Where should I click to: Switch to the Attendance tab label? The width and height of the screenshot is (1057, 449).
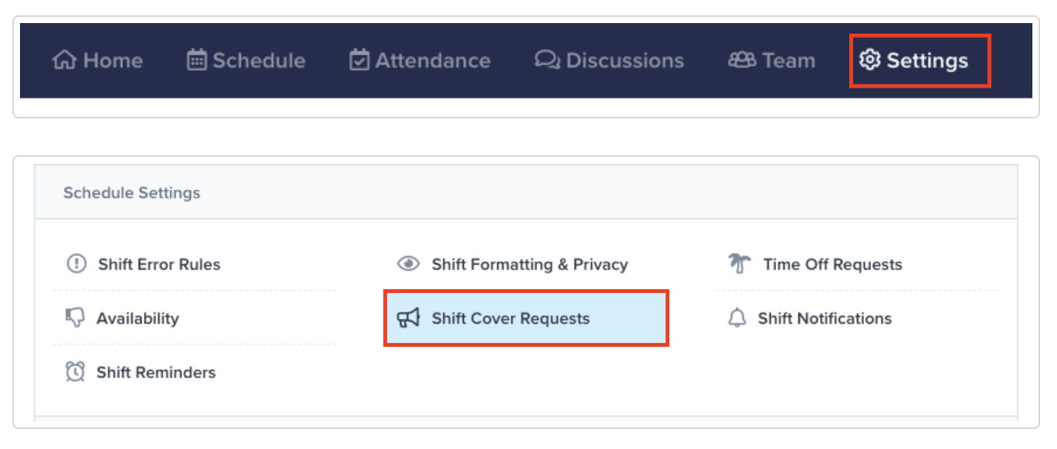(432, 60)
